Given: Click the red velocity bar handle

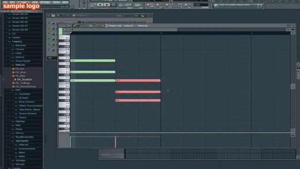Looking at the screenshot, I should click(115, 137).
